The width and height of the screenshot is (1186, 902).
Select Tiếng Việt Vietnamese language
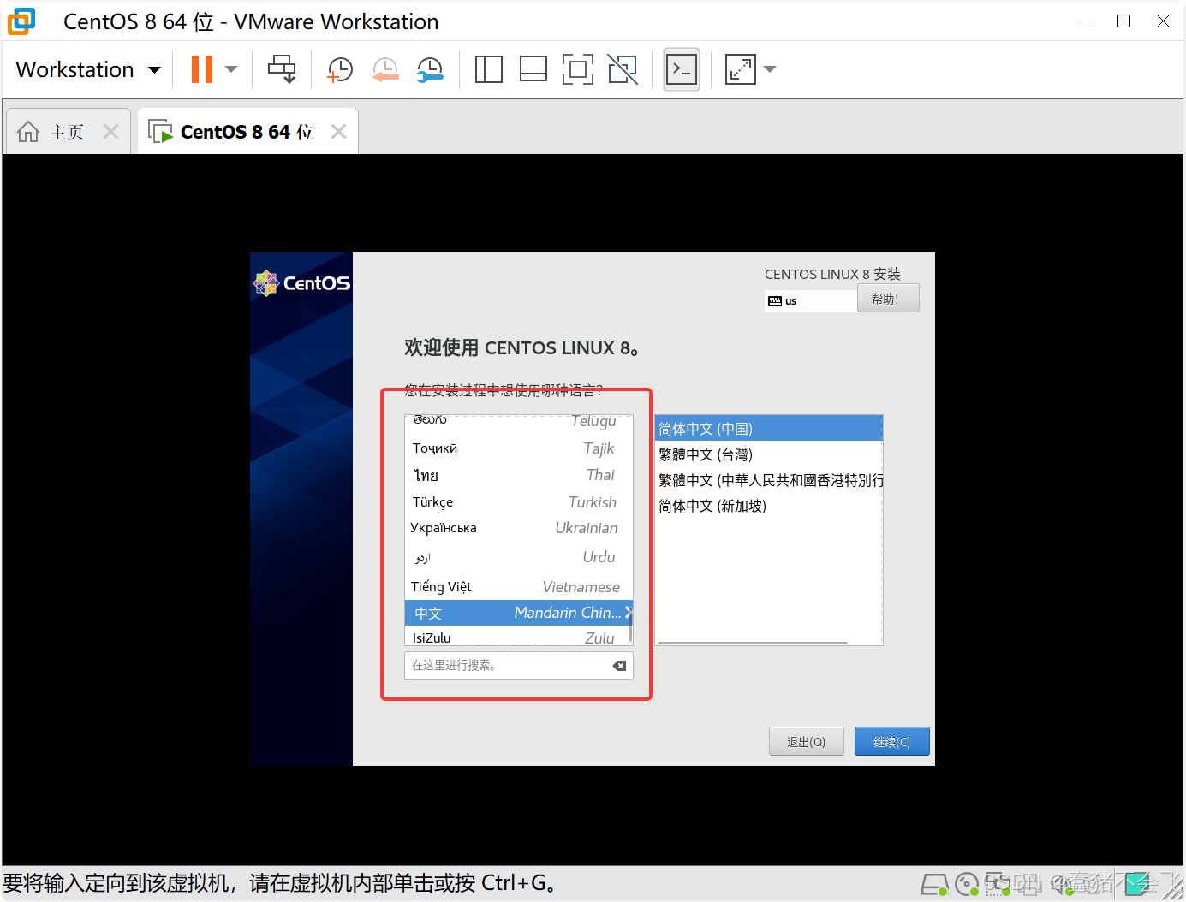[517, 587]
